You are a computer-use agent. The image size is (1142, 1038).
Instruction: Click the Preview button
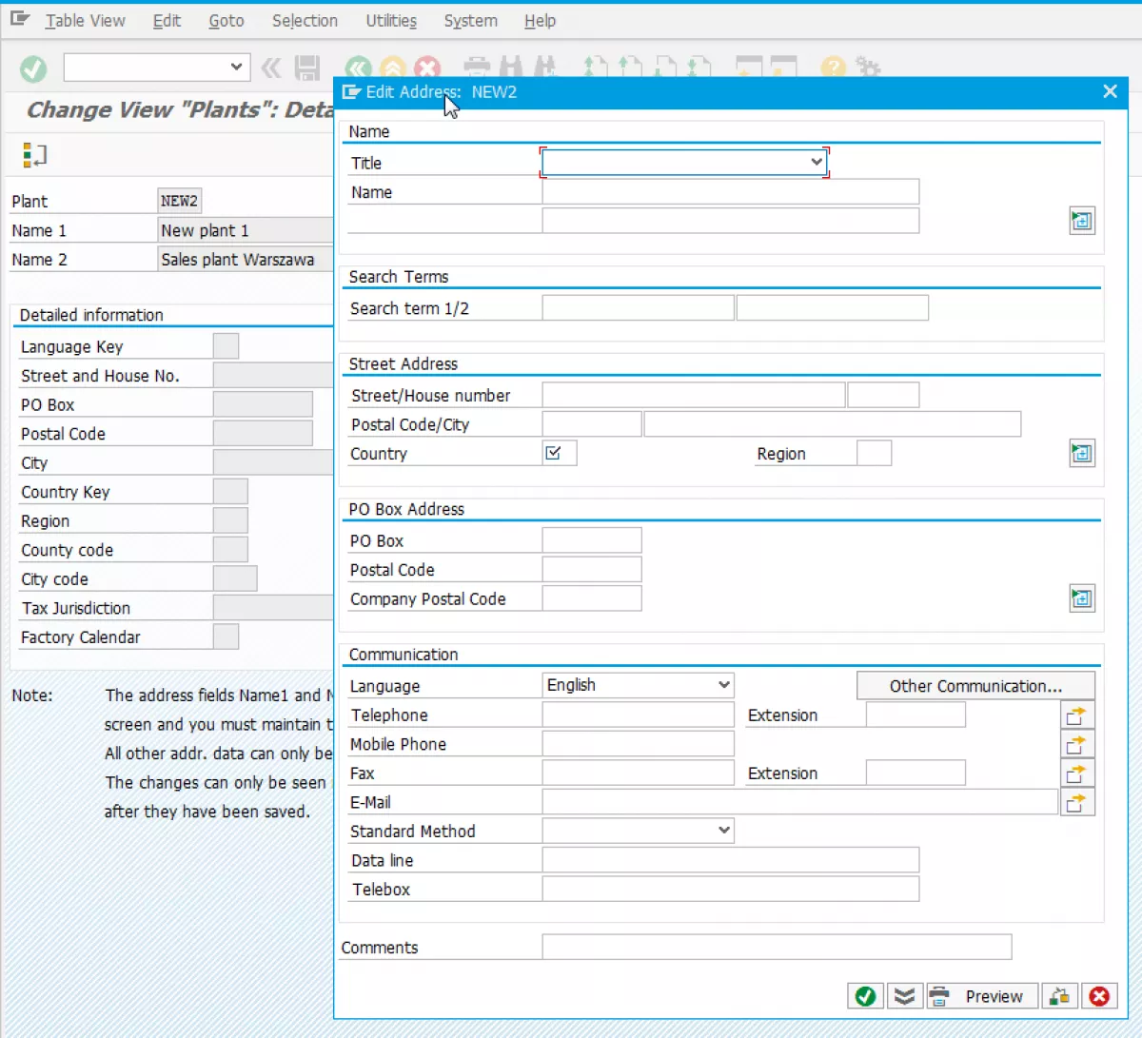tap(982, 996)
